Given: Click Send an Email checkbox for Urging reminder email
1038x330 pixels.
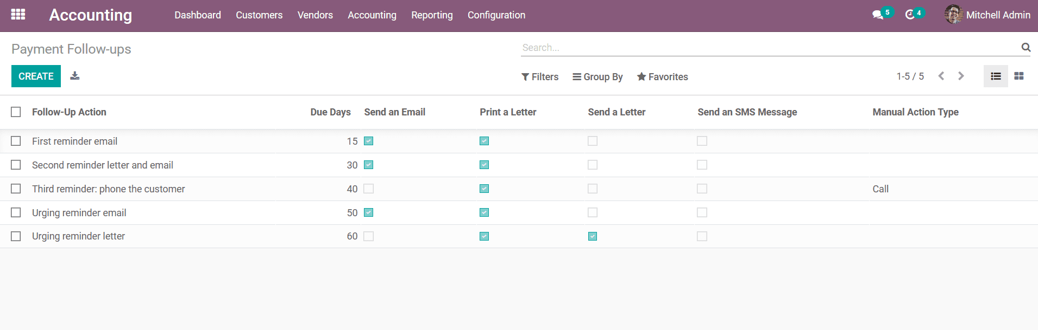Looking at the screenshot, I should [x=369, y=212].
